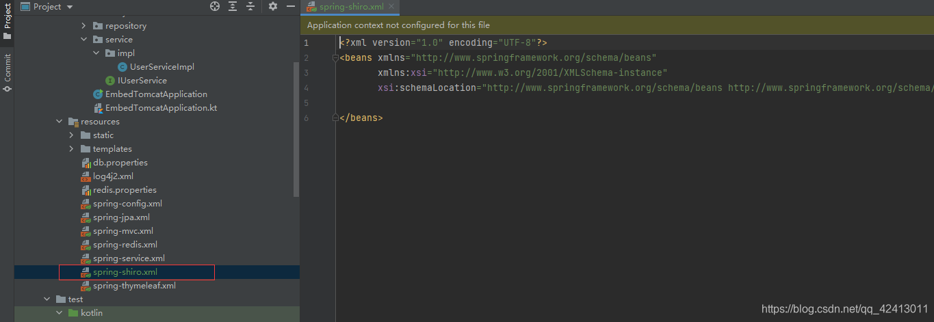Collapse the impl folder
This screenshot has height=322, width=934.
point(96,53)
